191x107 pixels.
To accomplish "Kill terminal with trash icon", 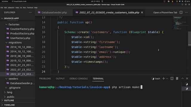I will pos(177,78).
